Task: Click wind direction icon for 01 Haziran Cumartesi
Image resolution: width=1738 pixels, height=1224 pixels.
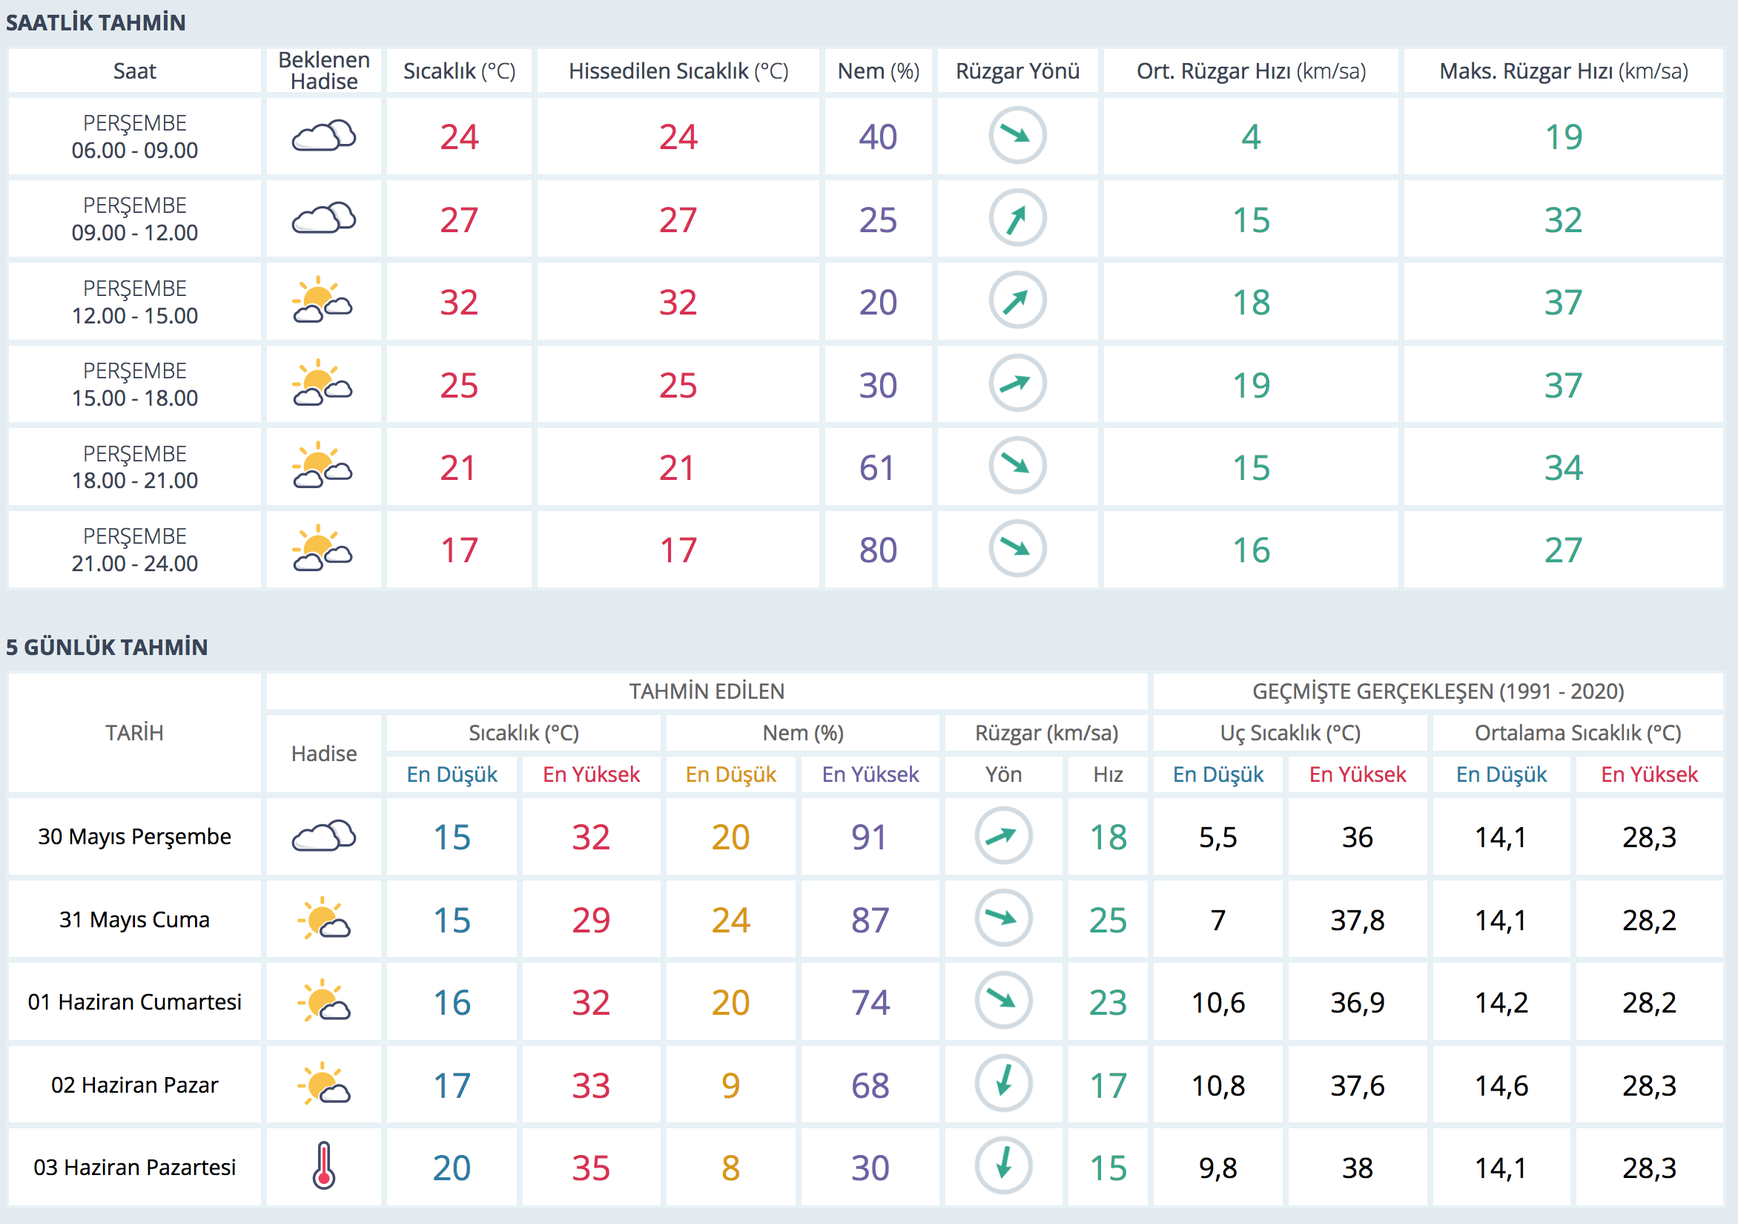Action: (1003, 1001)
